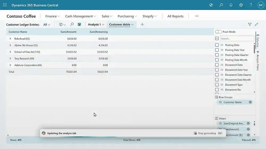Click the analysis mode icon in toolbar

click(x=79, y=24)
